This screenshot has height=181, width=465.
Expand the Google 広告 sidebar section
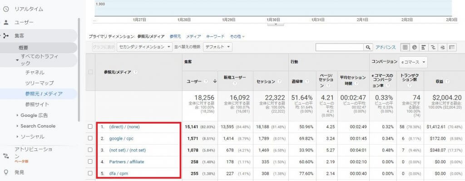18,116
